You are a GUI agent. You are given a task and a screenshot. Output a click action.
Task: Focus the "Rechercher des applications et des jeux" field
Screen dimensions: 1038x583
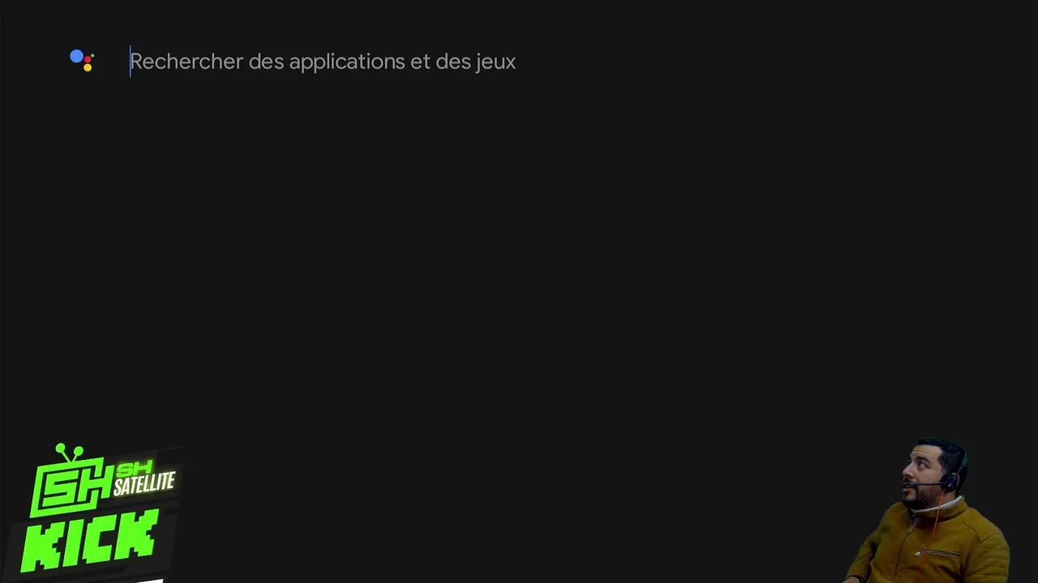[x=323, y=62]
